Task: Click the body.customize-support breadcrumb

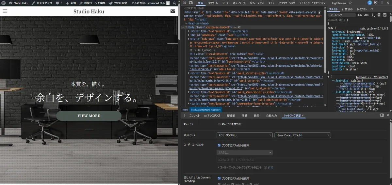Action: tap(206, 110)
